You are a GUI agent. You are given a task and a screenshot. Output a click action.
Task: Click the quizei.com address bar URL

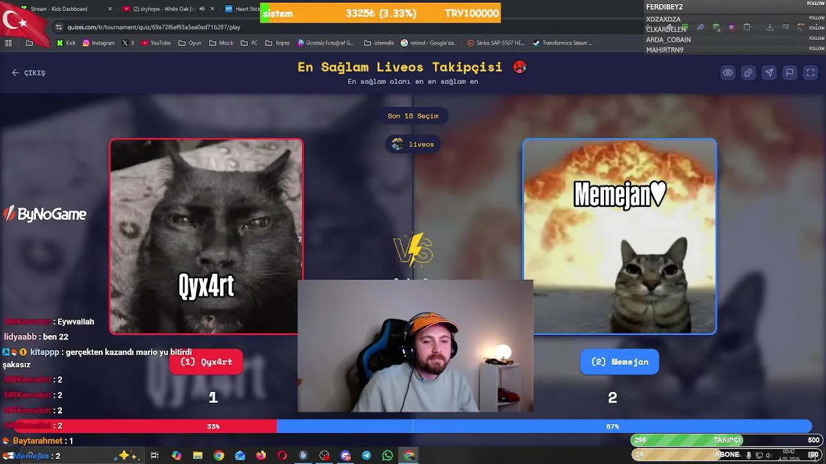[154, 27]
